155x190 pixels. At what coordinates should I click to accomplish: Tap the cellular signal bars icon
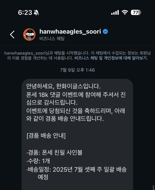point(115,12)
